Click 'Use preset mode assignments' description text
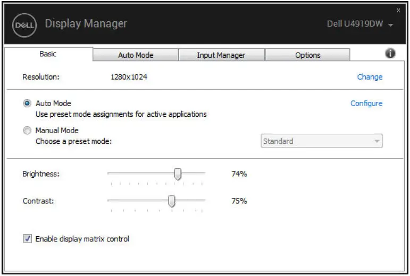Screen dimensions: 410x276 click(x=121, y=114)
